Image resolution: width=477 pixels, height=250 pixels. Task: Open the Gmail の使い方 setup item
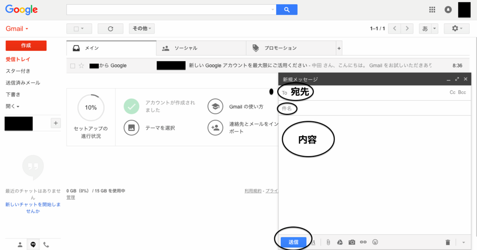click(235, 107)
